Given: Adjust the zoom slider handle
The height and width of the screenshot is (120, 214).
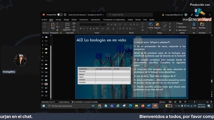Looking at the screenshot, I should click(x=195, y=102).
